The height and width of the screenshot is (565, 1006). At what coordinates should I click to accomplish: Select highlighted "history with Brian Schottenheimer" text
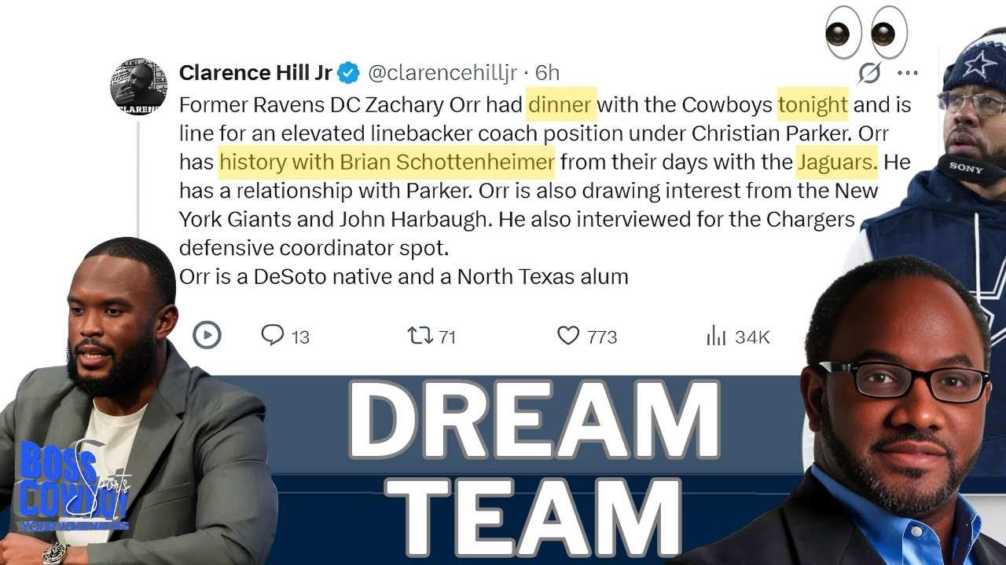pos(387,162)
